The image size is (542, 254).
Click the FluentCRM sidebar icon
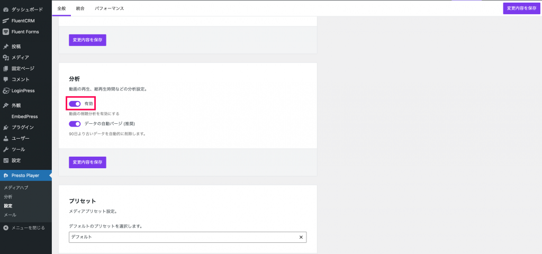[x=5, y=21]
